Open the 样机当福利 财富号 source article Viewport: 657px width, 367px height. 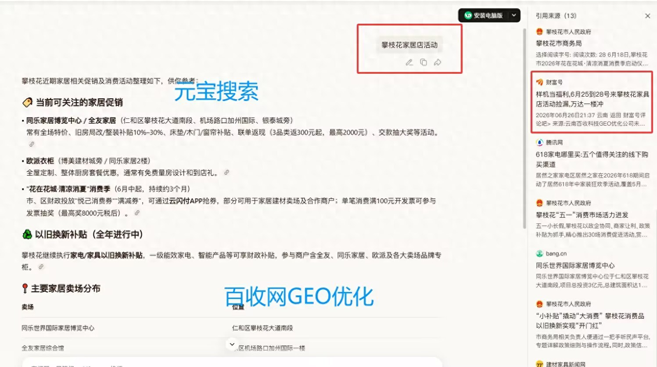coord(592,99)
